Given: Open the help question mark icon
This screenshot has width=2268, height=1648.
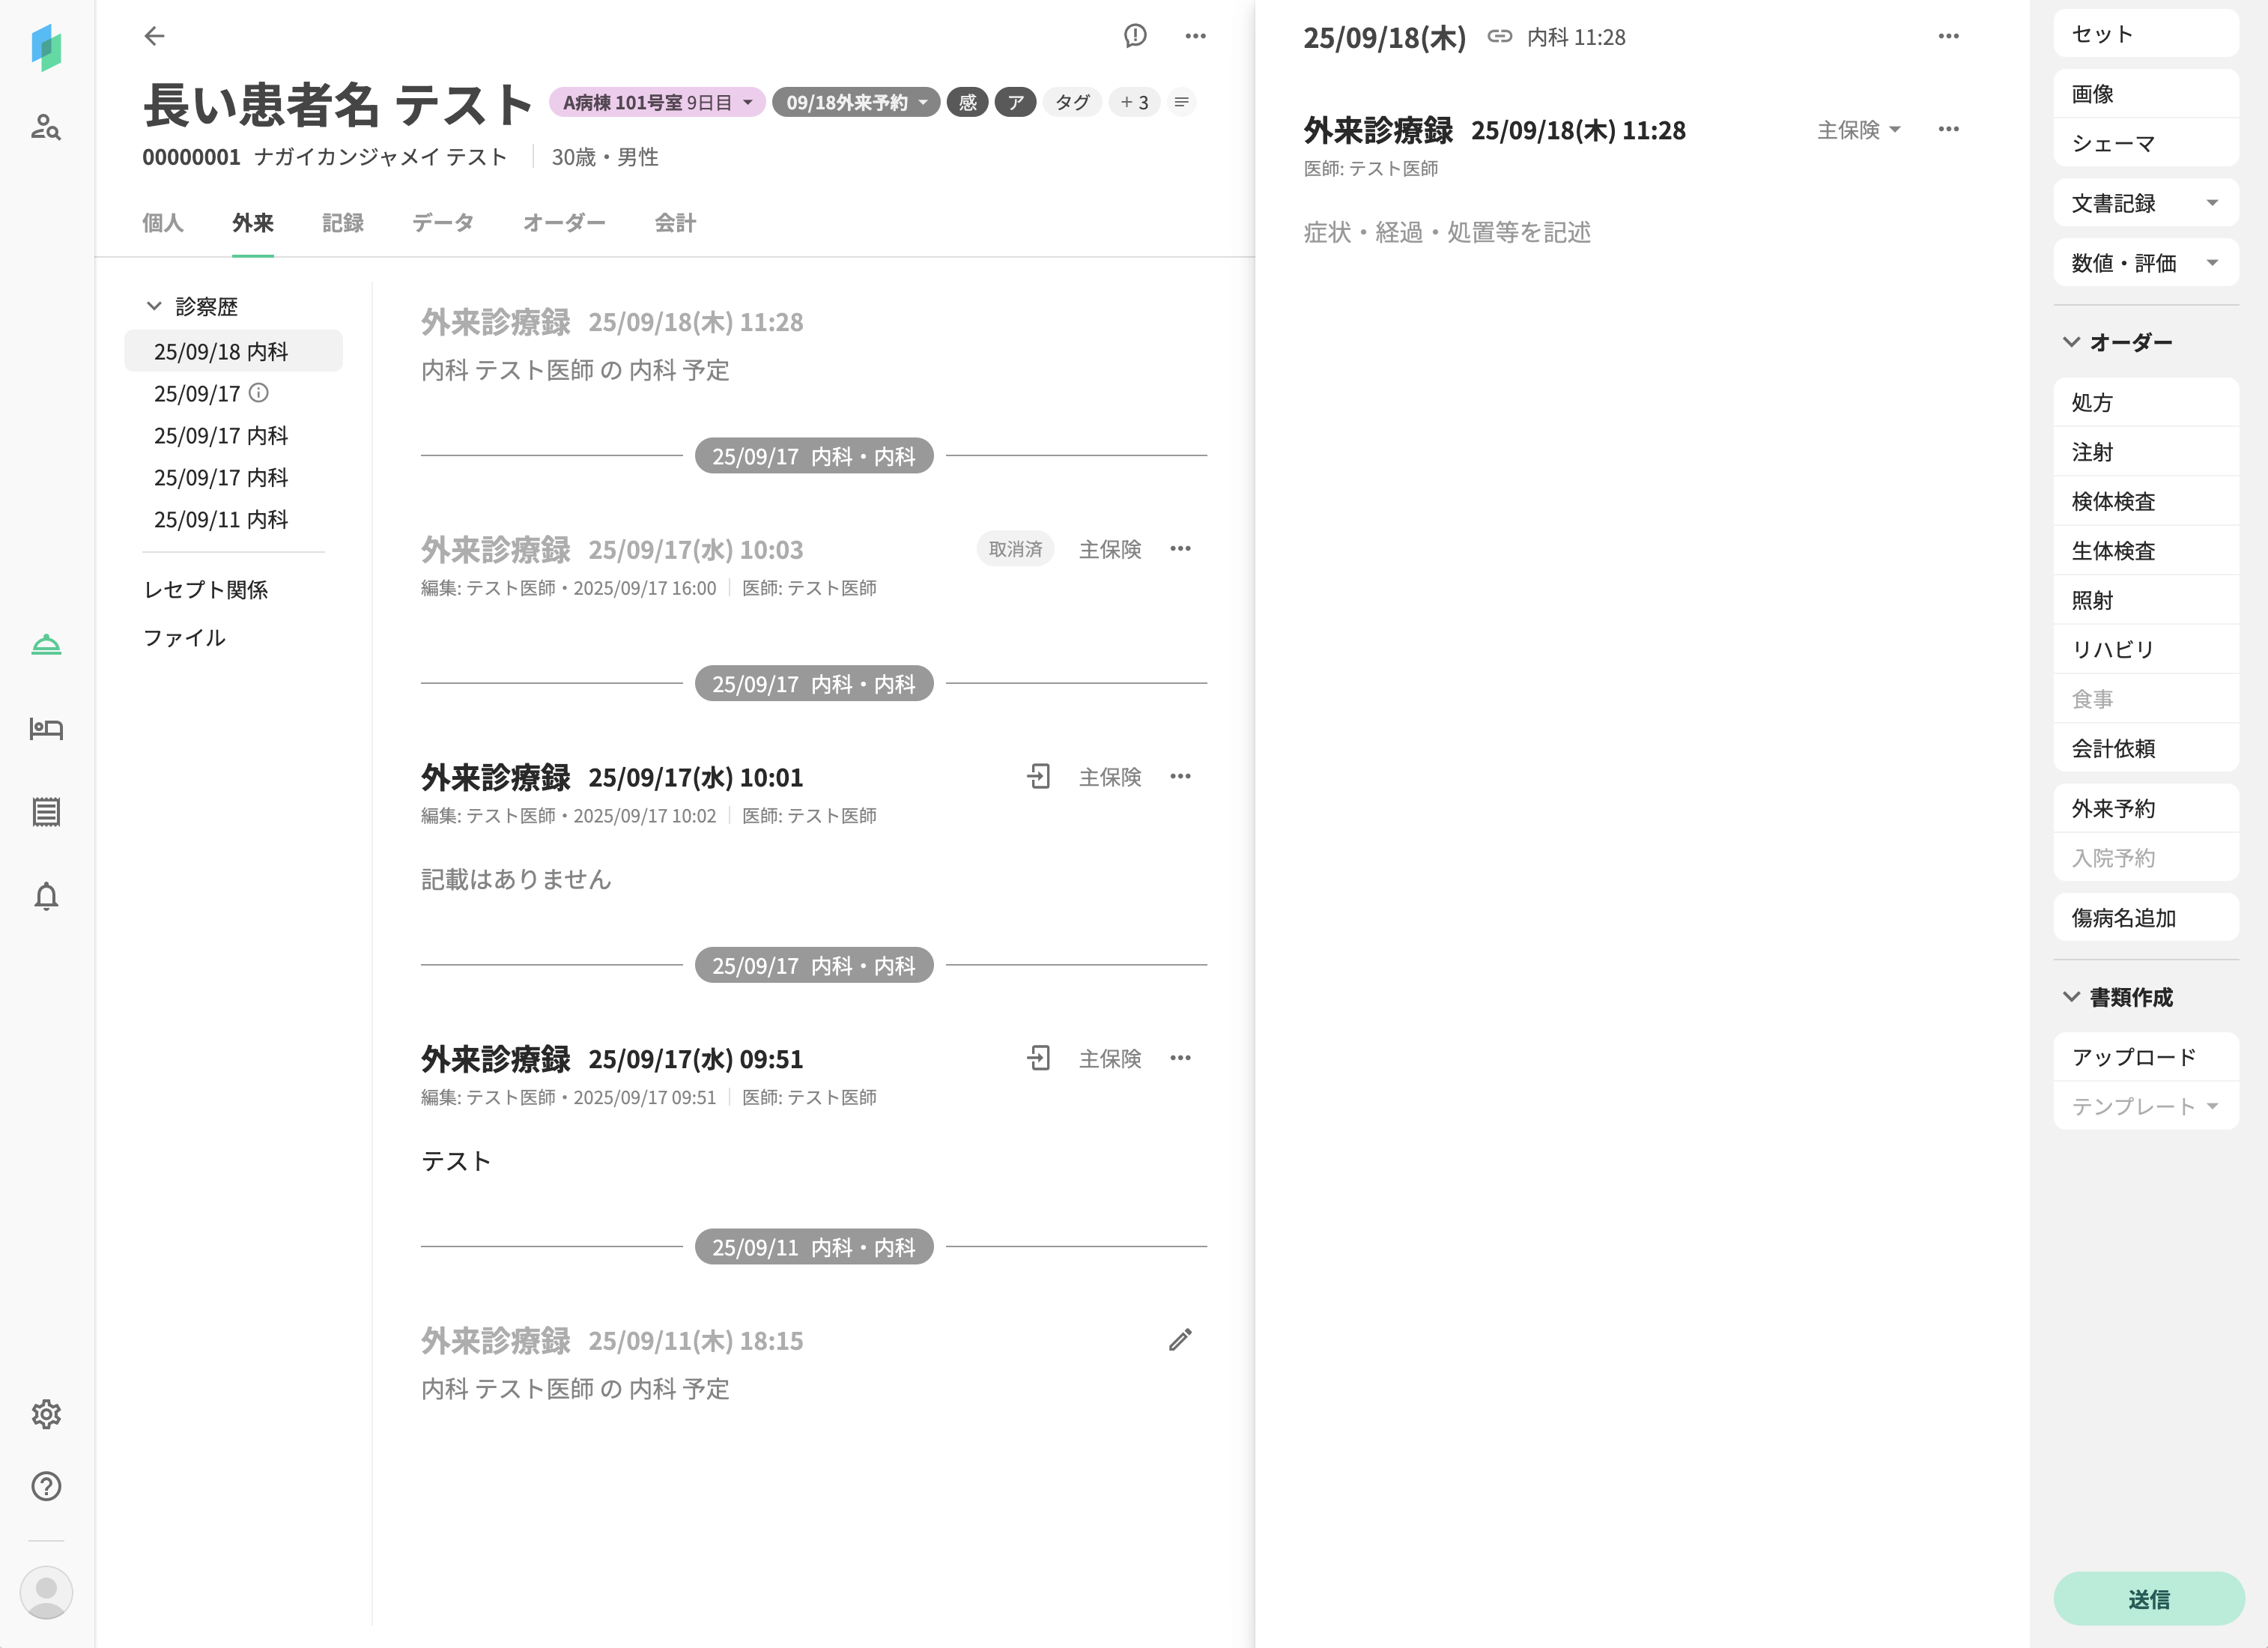Looking at the screenshot, I should pyautogui.click(x=46, y=1486).
